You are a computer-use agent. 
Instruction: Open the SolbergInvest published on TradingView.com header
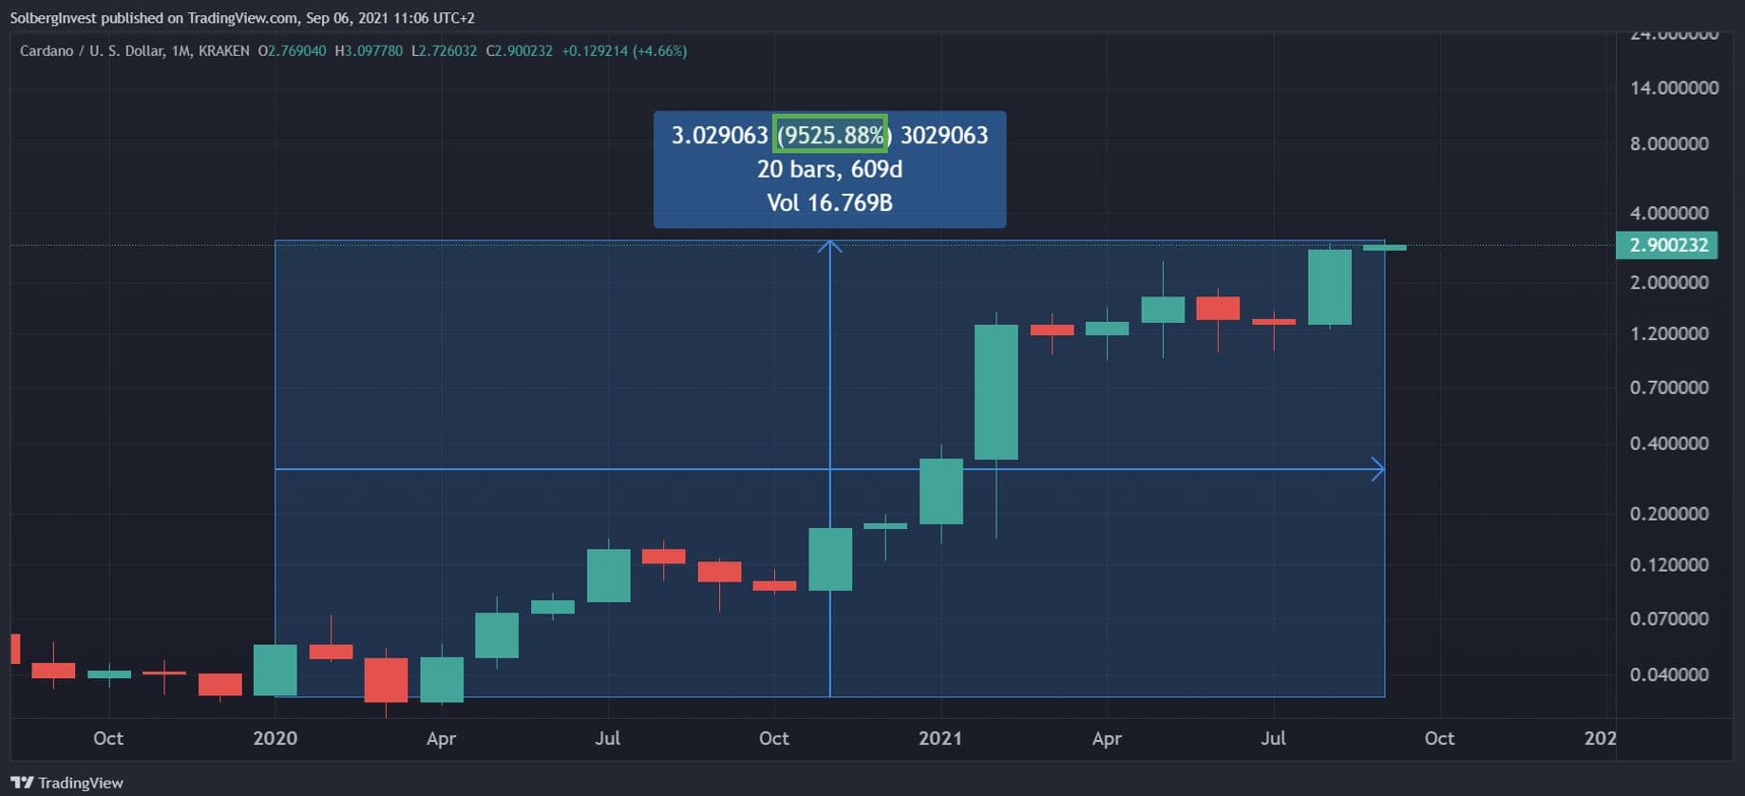coord(242,18)
